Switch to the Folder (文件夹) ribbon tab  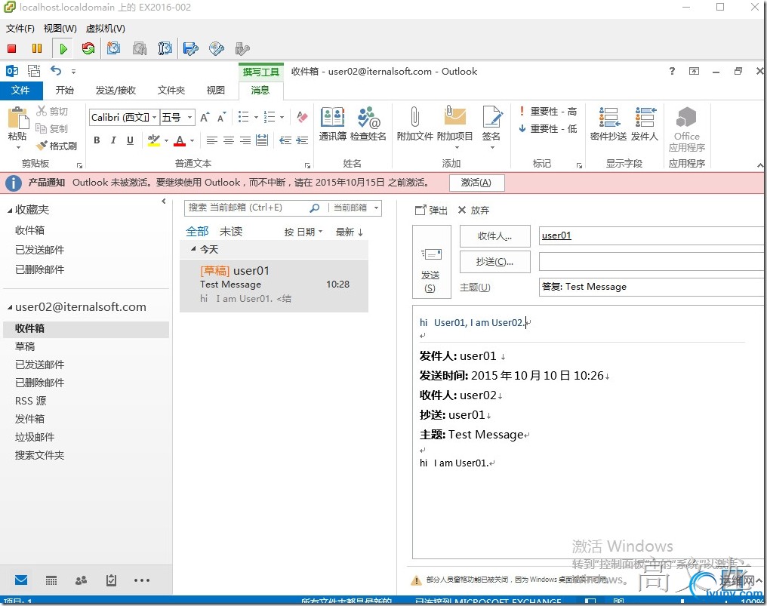171,90
